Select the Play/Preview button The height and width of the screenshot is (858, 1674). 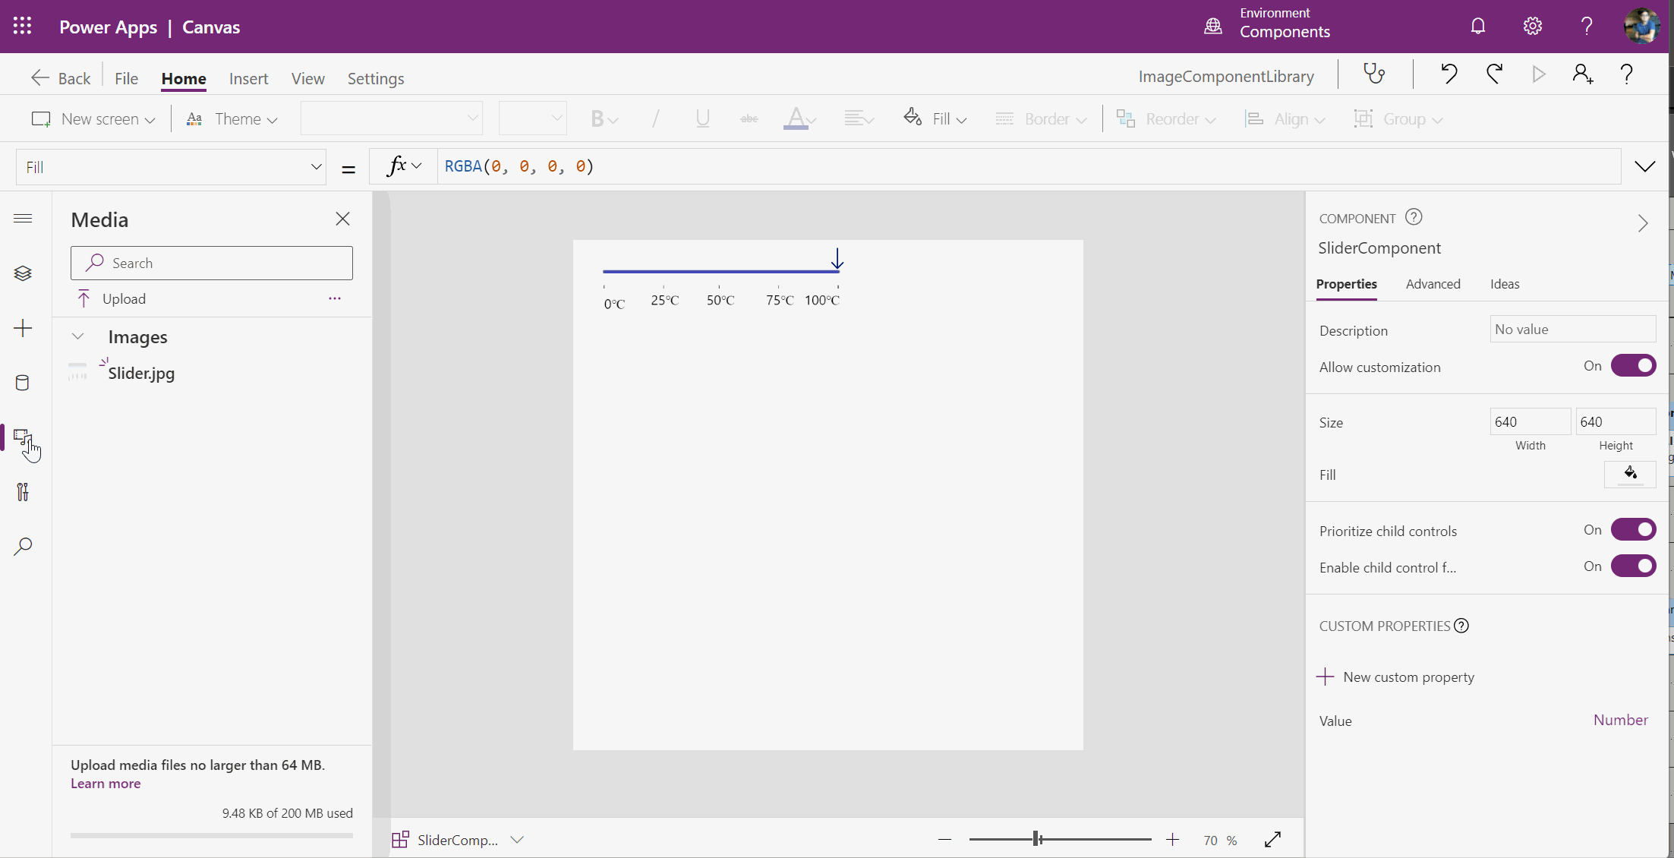[x=1538, y=74]
